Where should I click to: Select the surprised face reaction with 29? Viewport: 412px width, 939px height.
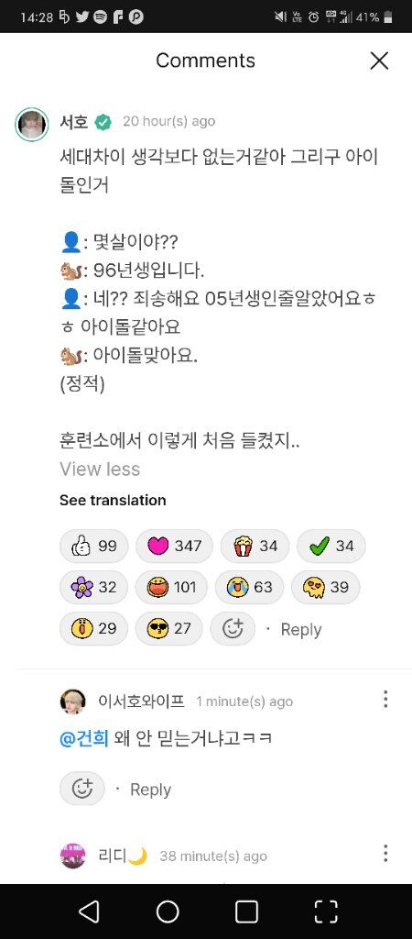pos(94,628)
